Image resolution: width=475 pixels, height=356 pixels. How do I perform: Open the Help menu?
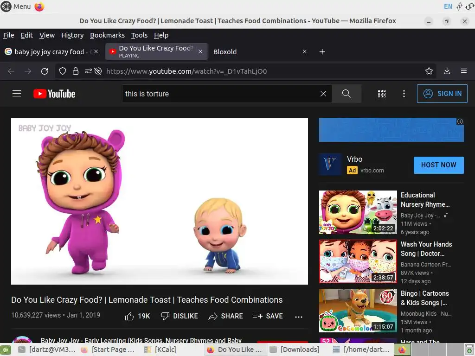coord(161,35)
